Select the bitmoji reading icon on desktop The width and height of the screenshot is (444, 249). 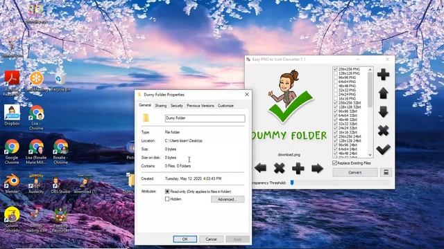click(x=36, y=220)
